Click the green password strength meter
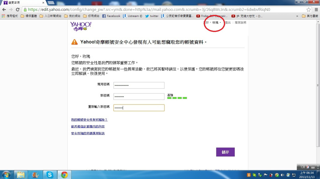The height and width of the screenshot is (179, 320). [177, 98]
